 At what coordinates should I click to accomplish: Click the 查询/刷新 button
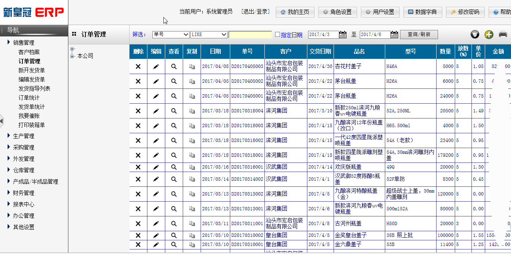[419, 35]
